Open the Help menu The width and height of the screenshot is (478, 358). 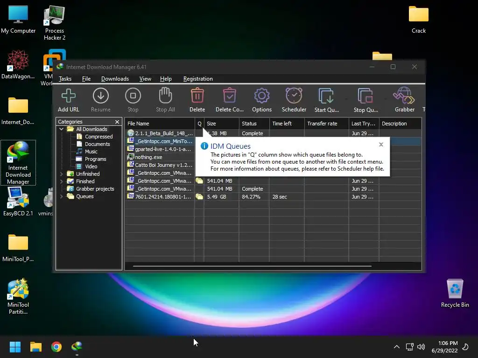tap(166, 79)
